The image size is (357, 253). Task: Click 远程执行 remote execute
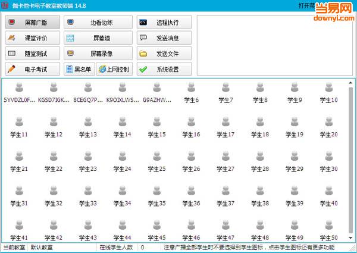[x=164, y=22]
